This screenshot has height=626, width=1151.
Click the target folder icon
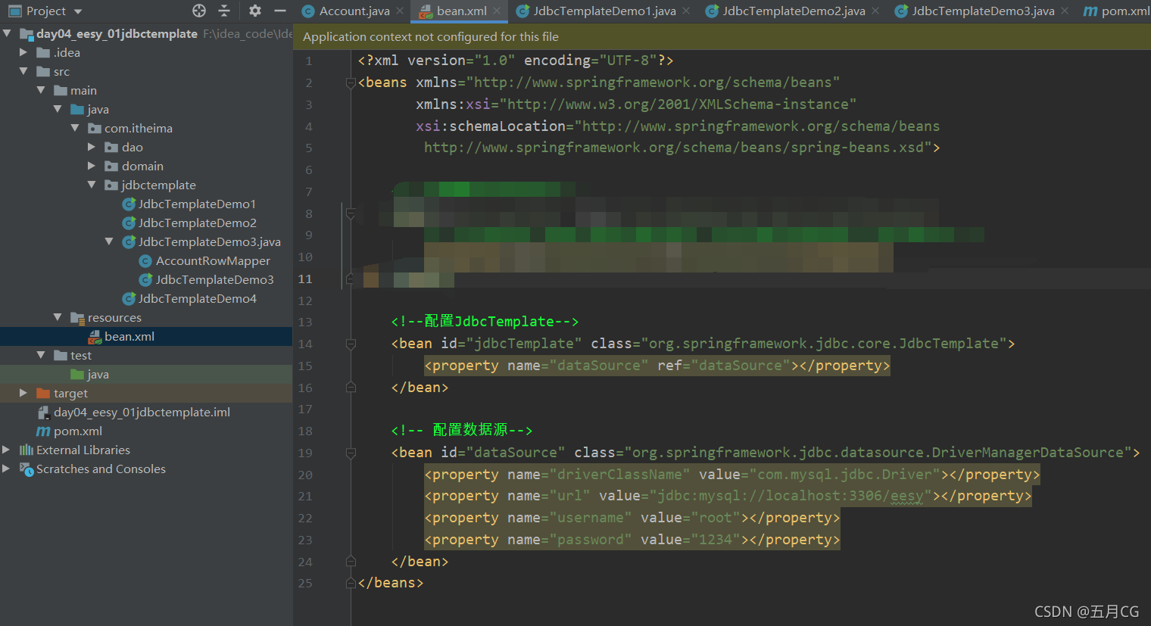pos(43,393)
